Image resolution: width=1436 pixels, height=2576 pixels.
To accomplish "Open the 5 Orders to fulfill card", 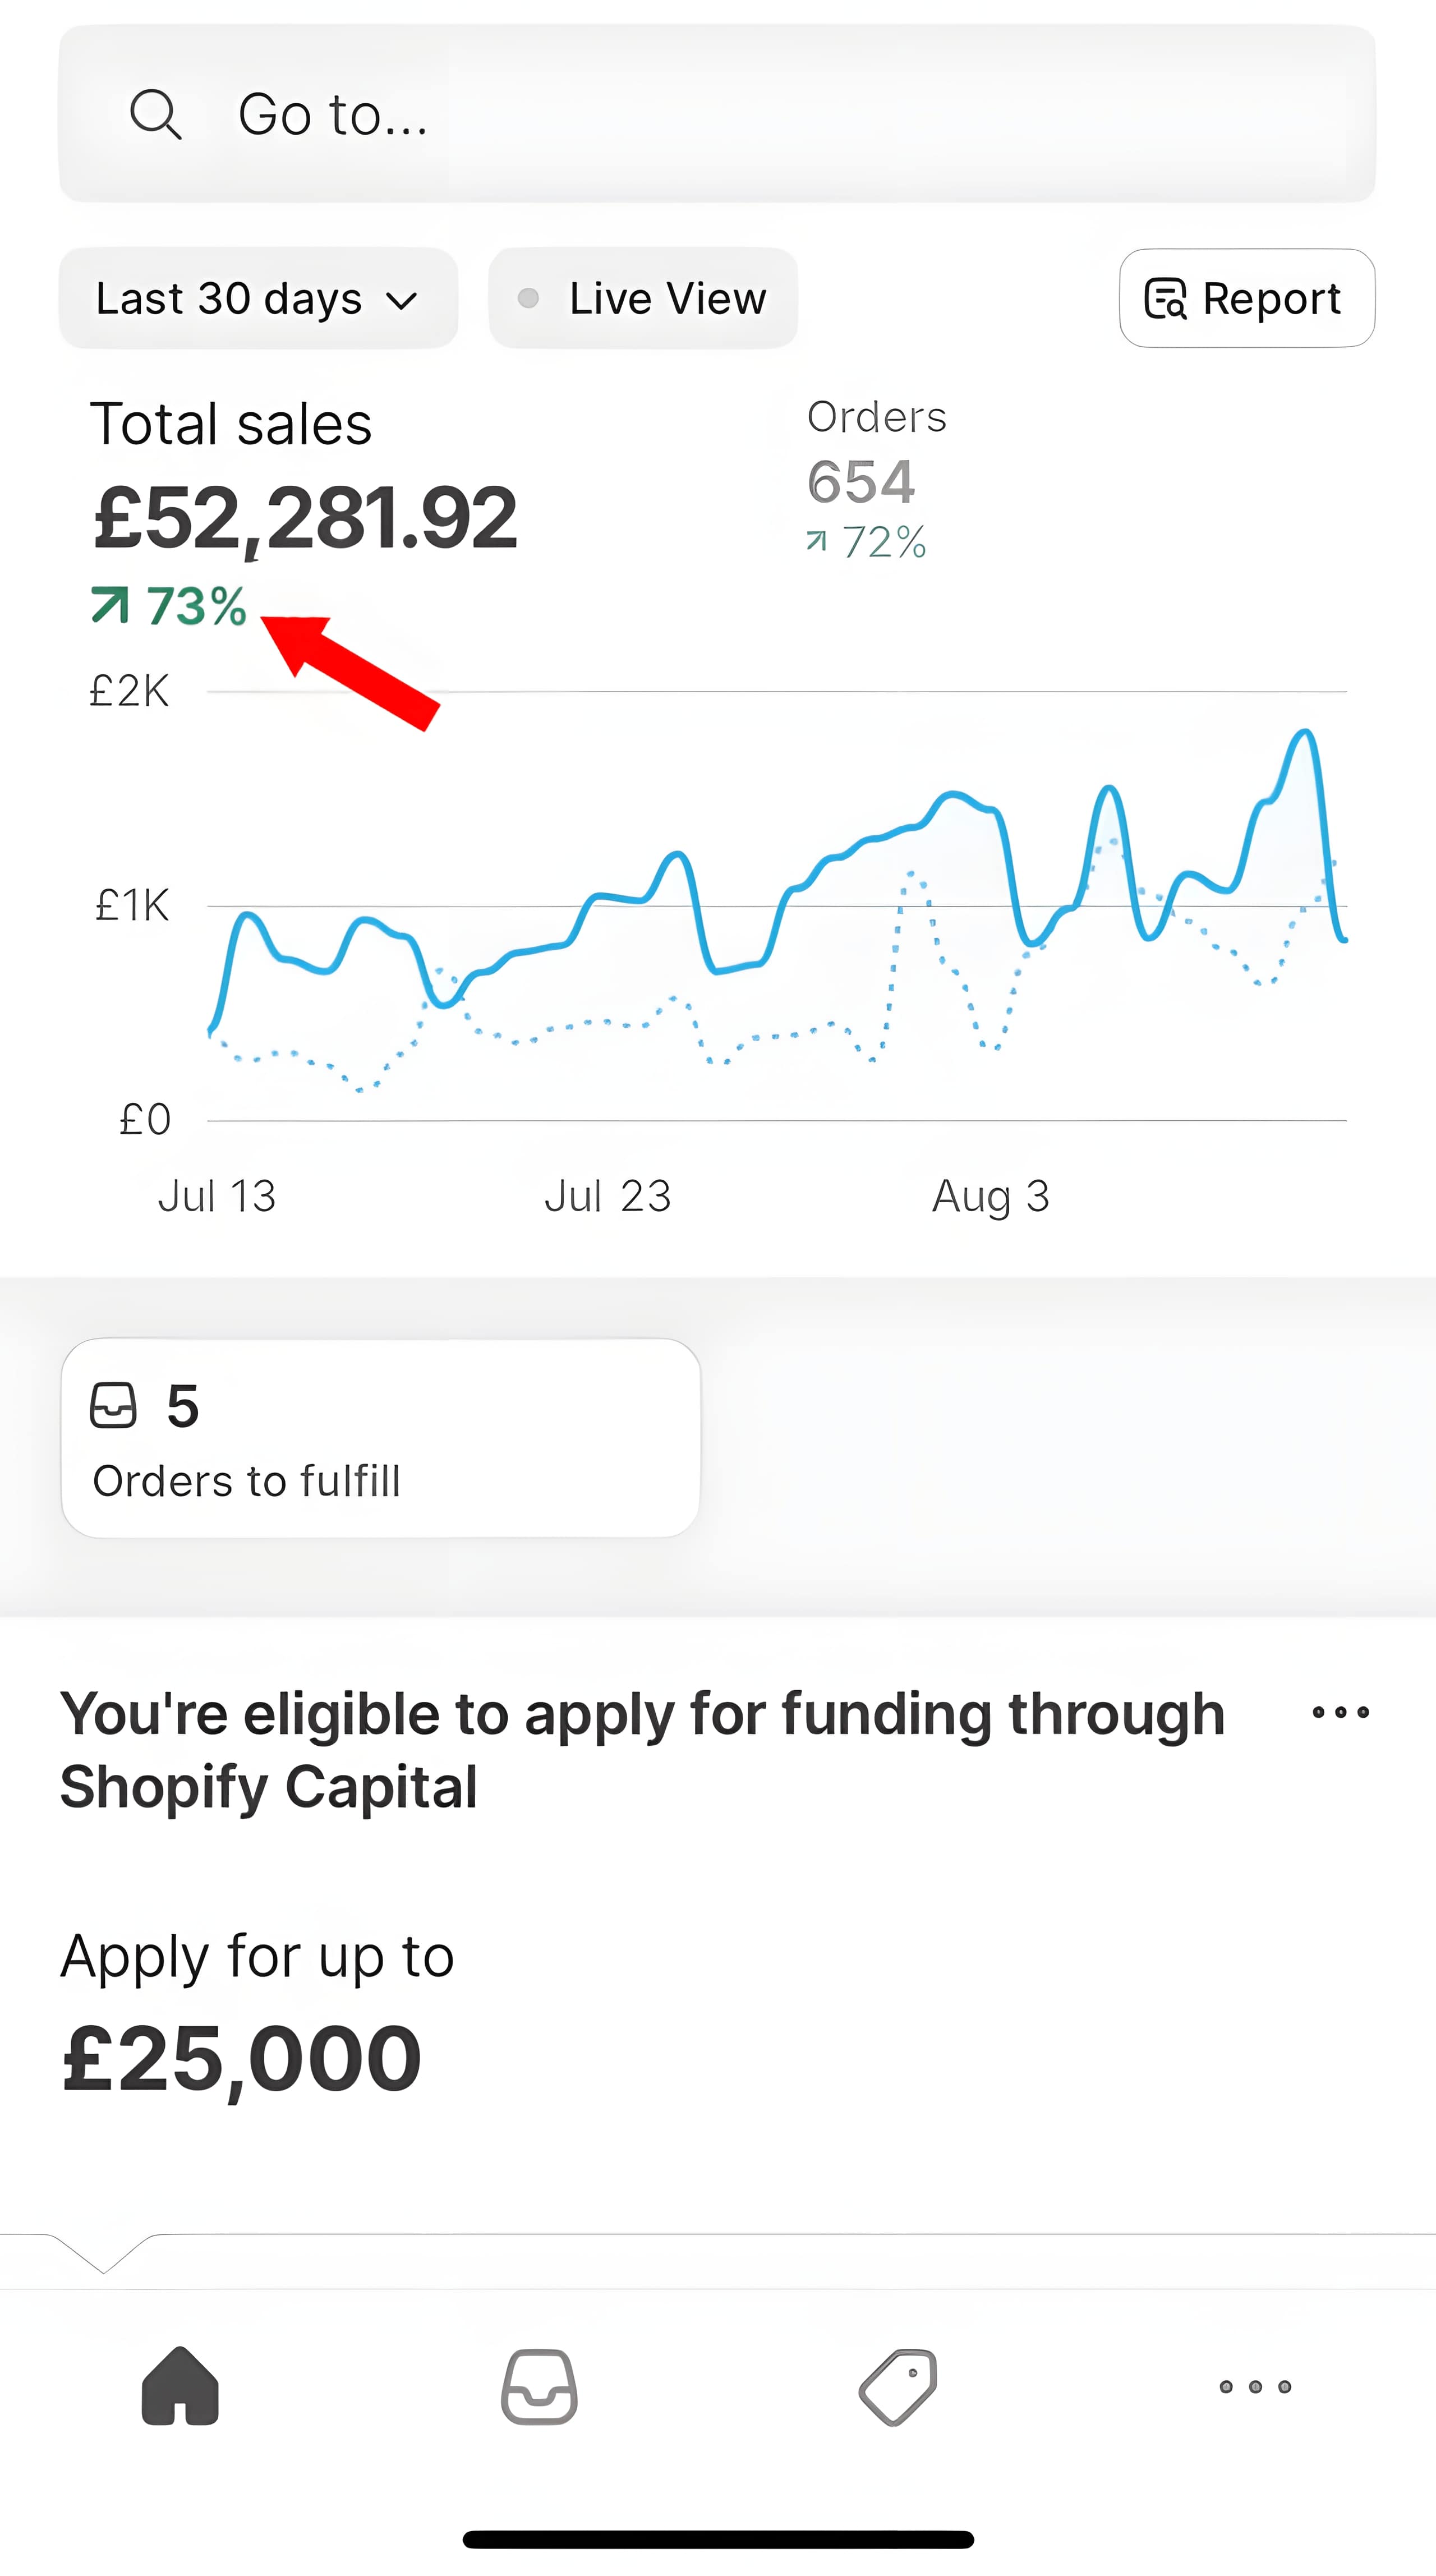I will click(x=380, y=1438).
